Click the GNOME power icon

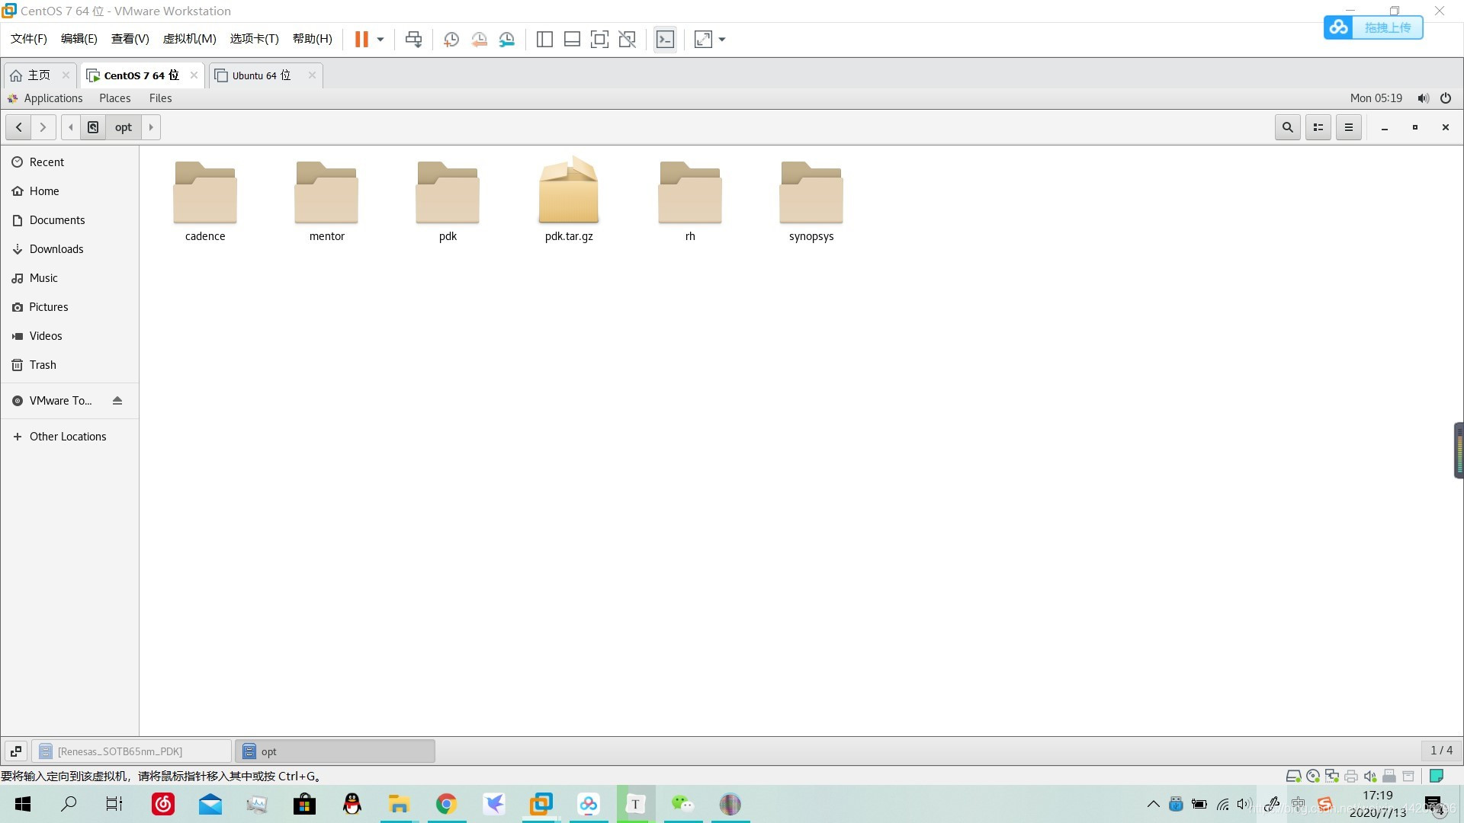[1446, 98]
